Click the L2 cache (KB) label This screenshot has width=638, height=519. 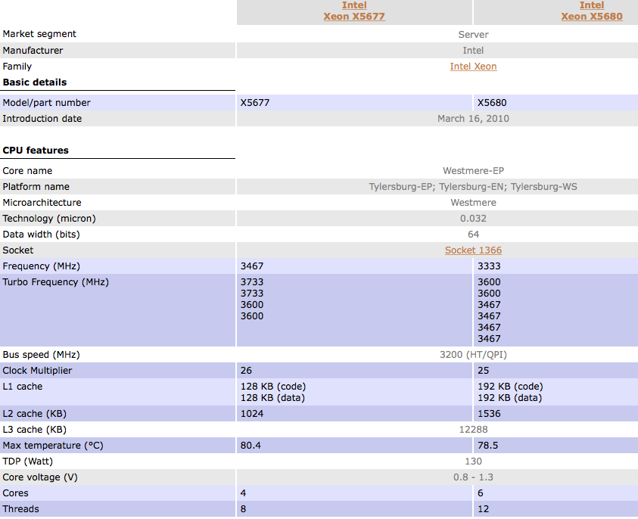35,414
